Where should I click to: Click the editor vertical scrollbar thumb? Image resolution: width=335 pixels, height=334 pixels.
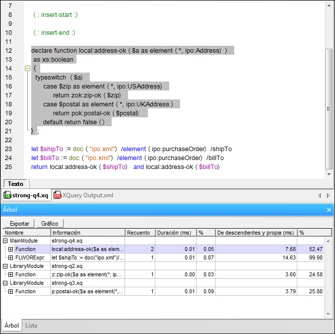(329, 108)
